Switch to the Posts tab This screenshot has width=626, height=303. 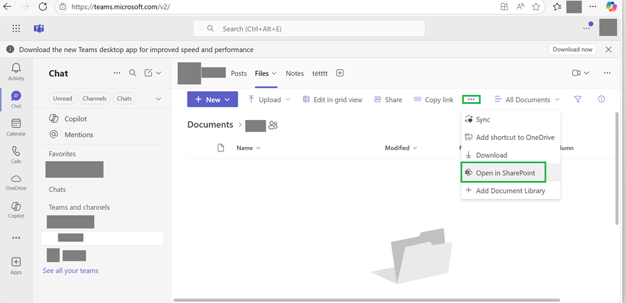pos(239,73)
